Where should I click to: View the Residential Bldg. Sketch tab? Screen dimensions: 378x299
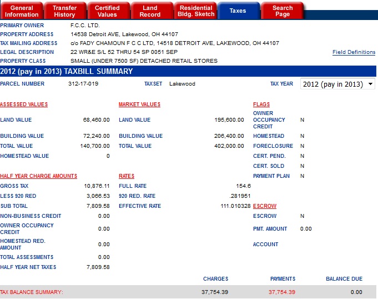tap(195, 11)
